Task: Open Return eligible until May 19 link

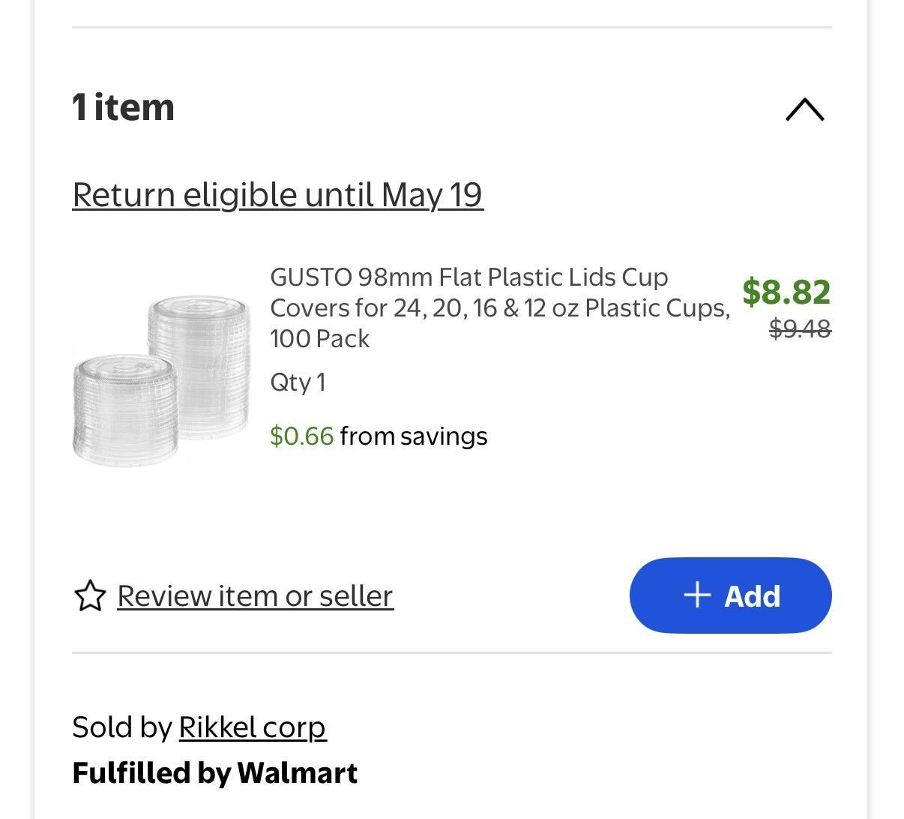Action: 277,194
